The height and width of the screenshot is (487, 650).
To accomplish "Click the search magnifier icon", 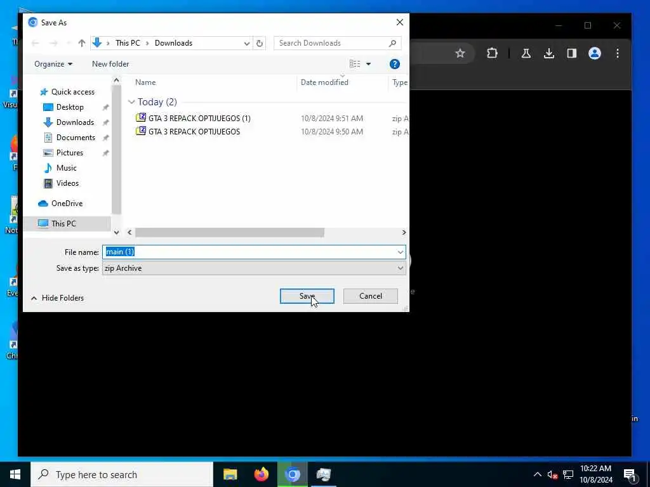I will click(x=392, y=43).
